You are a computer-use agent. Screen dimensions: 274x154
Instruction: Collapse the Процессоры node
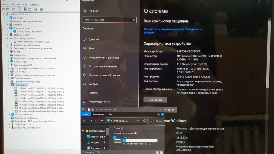(9, 85)
